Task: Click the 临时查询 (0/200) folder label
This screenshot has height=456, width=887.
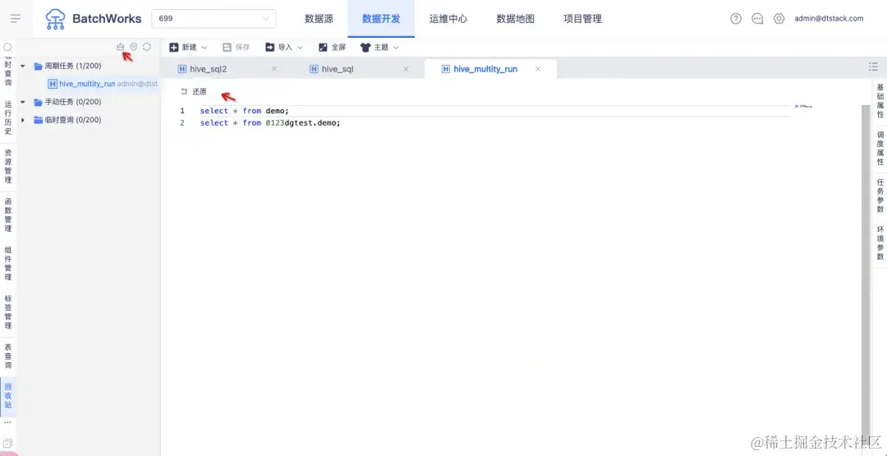Action: pos(73,120)
